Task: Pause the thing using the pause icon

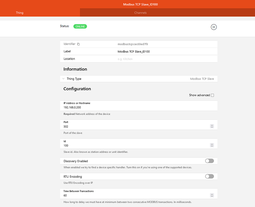Action: (214, 27)
